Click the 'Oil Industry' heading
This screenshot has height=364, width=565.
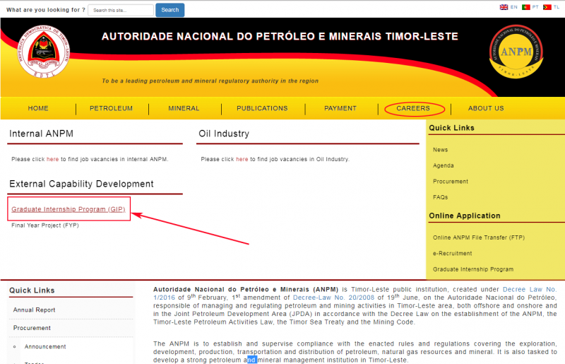pyautogui.click(x=224, y=134)
